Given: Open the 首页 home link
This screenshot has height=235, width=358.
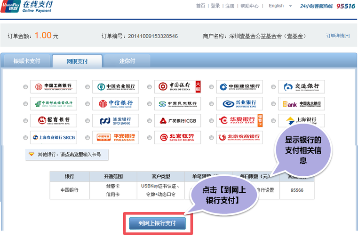Looking at the screenshot, I should click(201, 6).
